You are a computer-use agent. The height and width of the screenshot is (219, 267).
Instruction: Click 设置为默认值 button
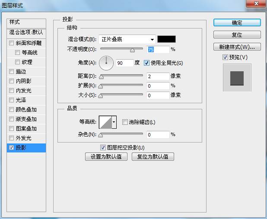coord(106,156)
